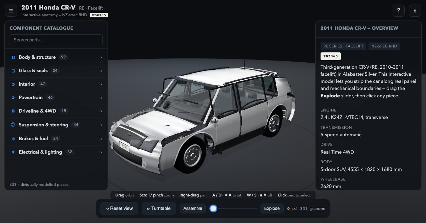Open the Glass & seals category row

(56, 71)
